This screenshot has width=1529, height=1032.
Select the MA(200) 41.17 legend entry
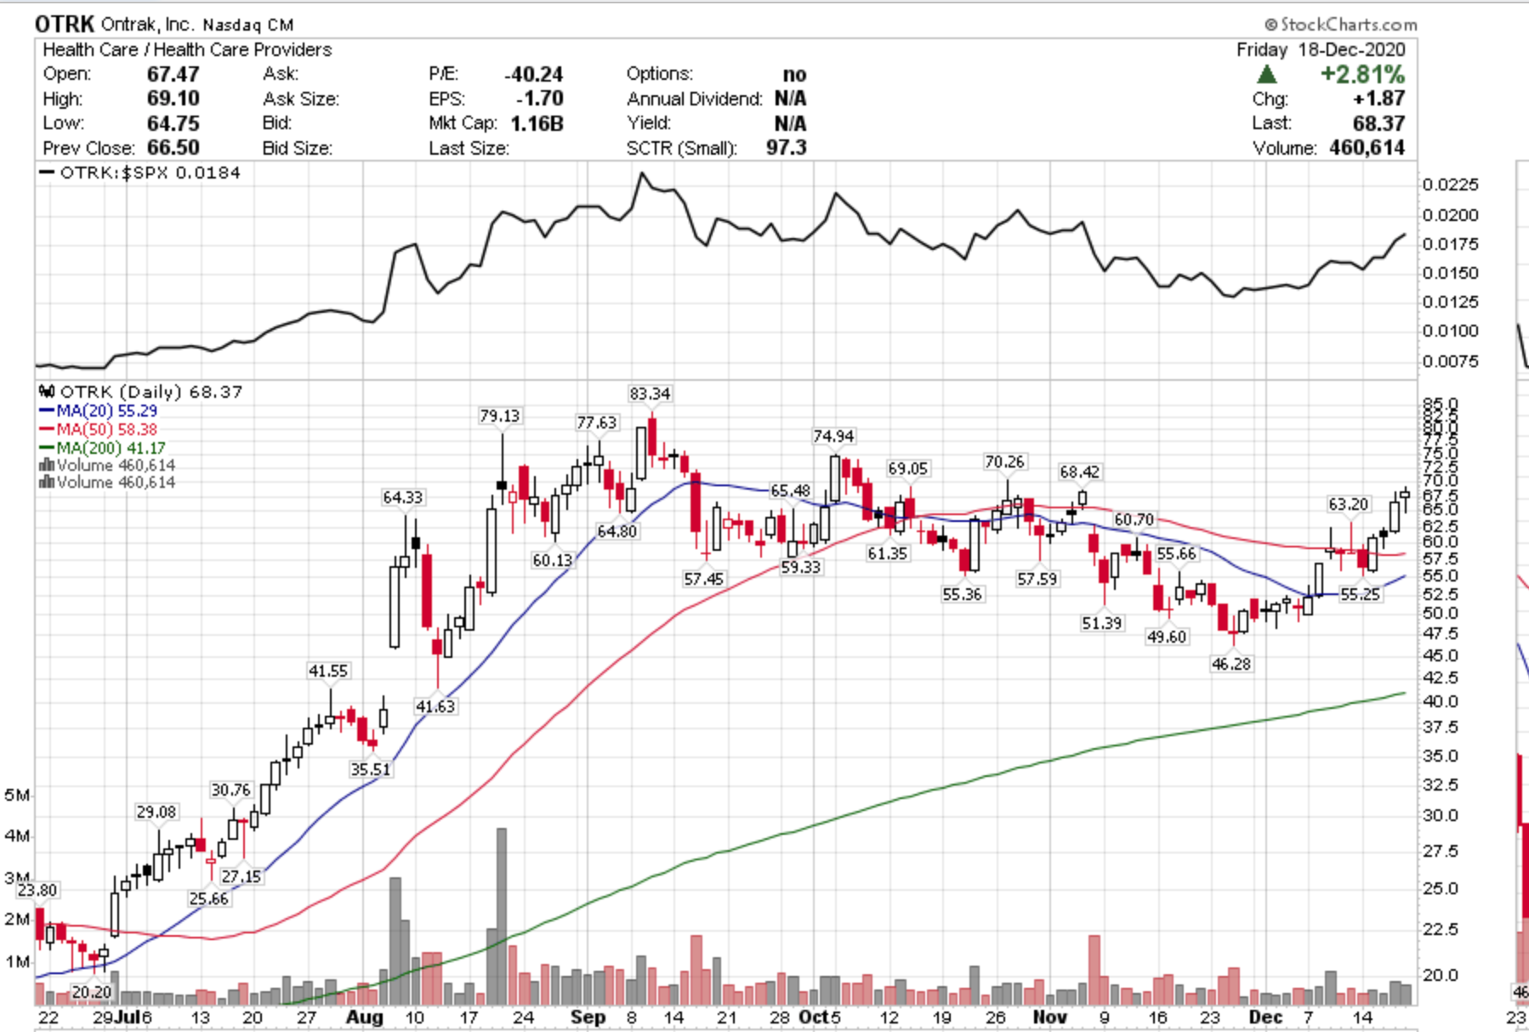(102, 448)
